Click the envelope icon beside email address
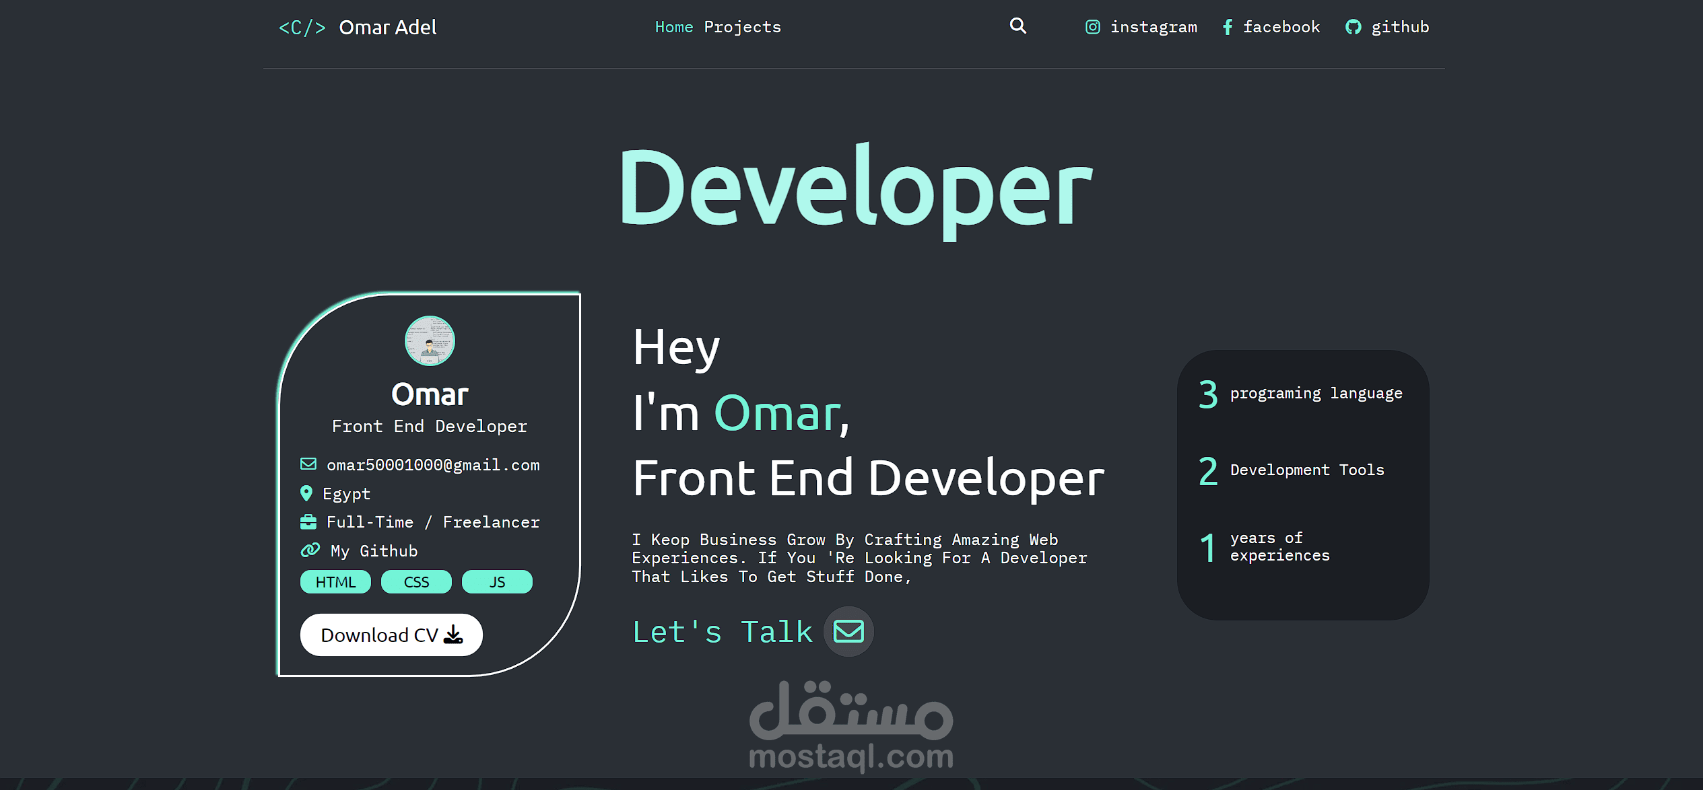The height and width of the screenshot is (790, 1703). [308, 464]
